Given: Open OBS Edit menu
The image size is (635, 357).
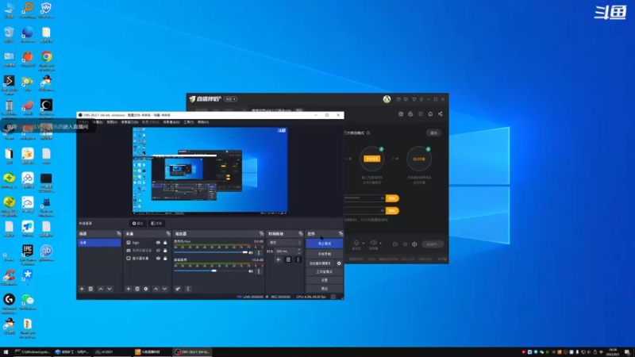Looking at the screenshot, I should pos(98,122).
